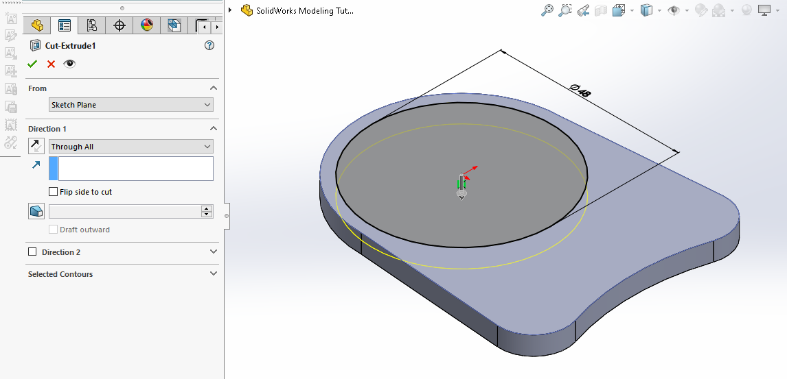The height and width of the screenshot is (379, 787).
Task: Open the Cut-Extrude1 help question mark
Action: pyautogui.click(x=209, y=46)
